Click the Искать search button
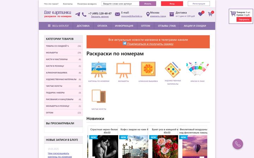This screenshot has width=254, height=158. [x=147, y=4]
